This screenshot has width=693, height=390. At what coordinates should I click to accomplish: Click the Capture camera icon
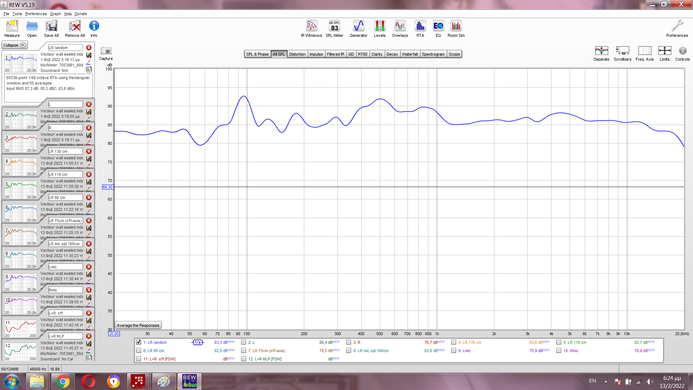point(106,51)
